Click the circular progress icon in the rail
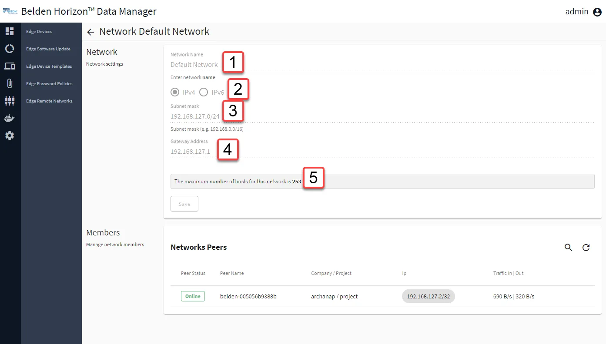606x344 pixels. point(10,49)
